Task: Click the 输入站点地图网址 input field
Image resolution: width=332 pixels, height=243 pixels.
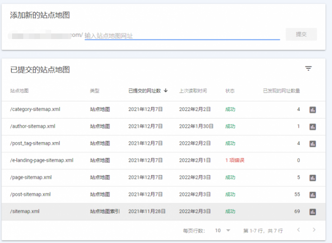Action: (182, 35)
